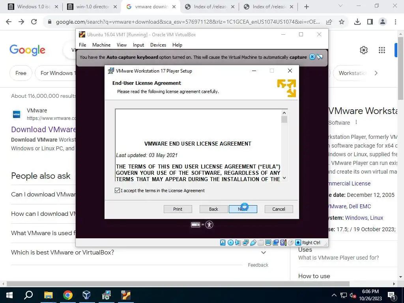This screenshot has height=303, width=404.
Task: Open the Chrome three-dot menu
Action: coord(395,22)
